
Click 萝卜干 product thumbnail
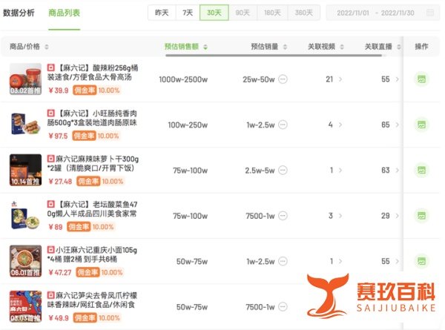25,170
